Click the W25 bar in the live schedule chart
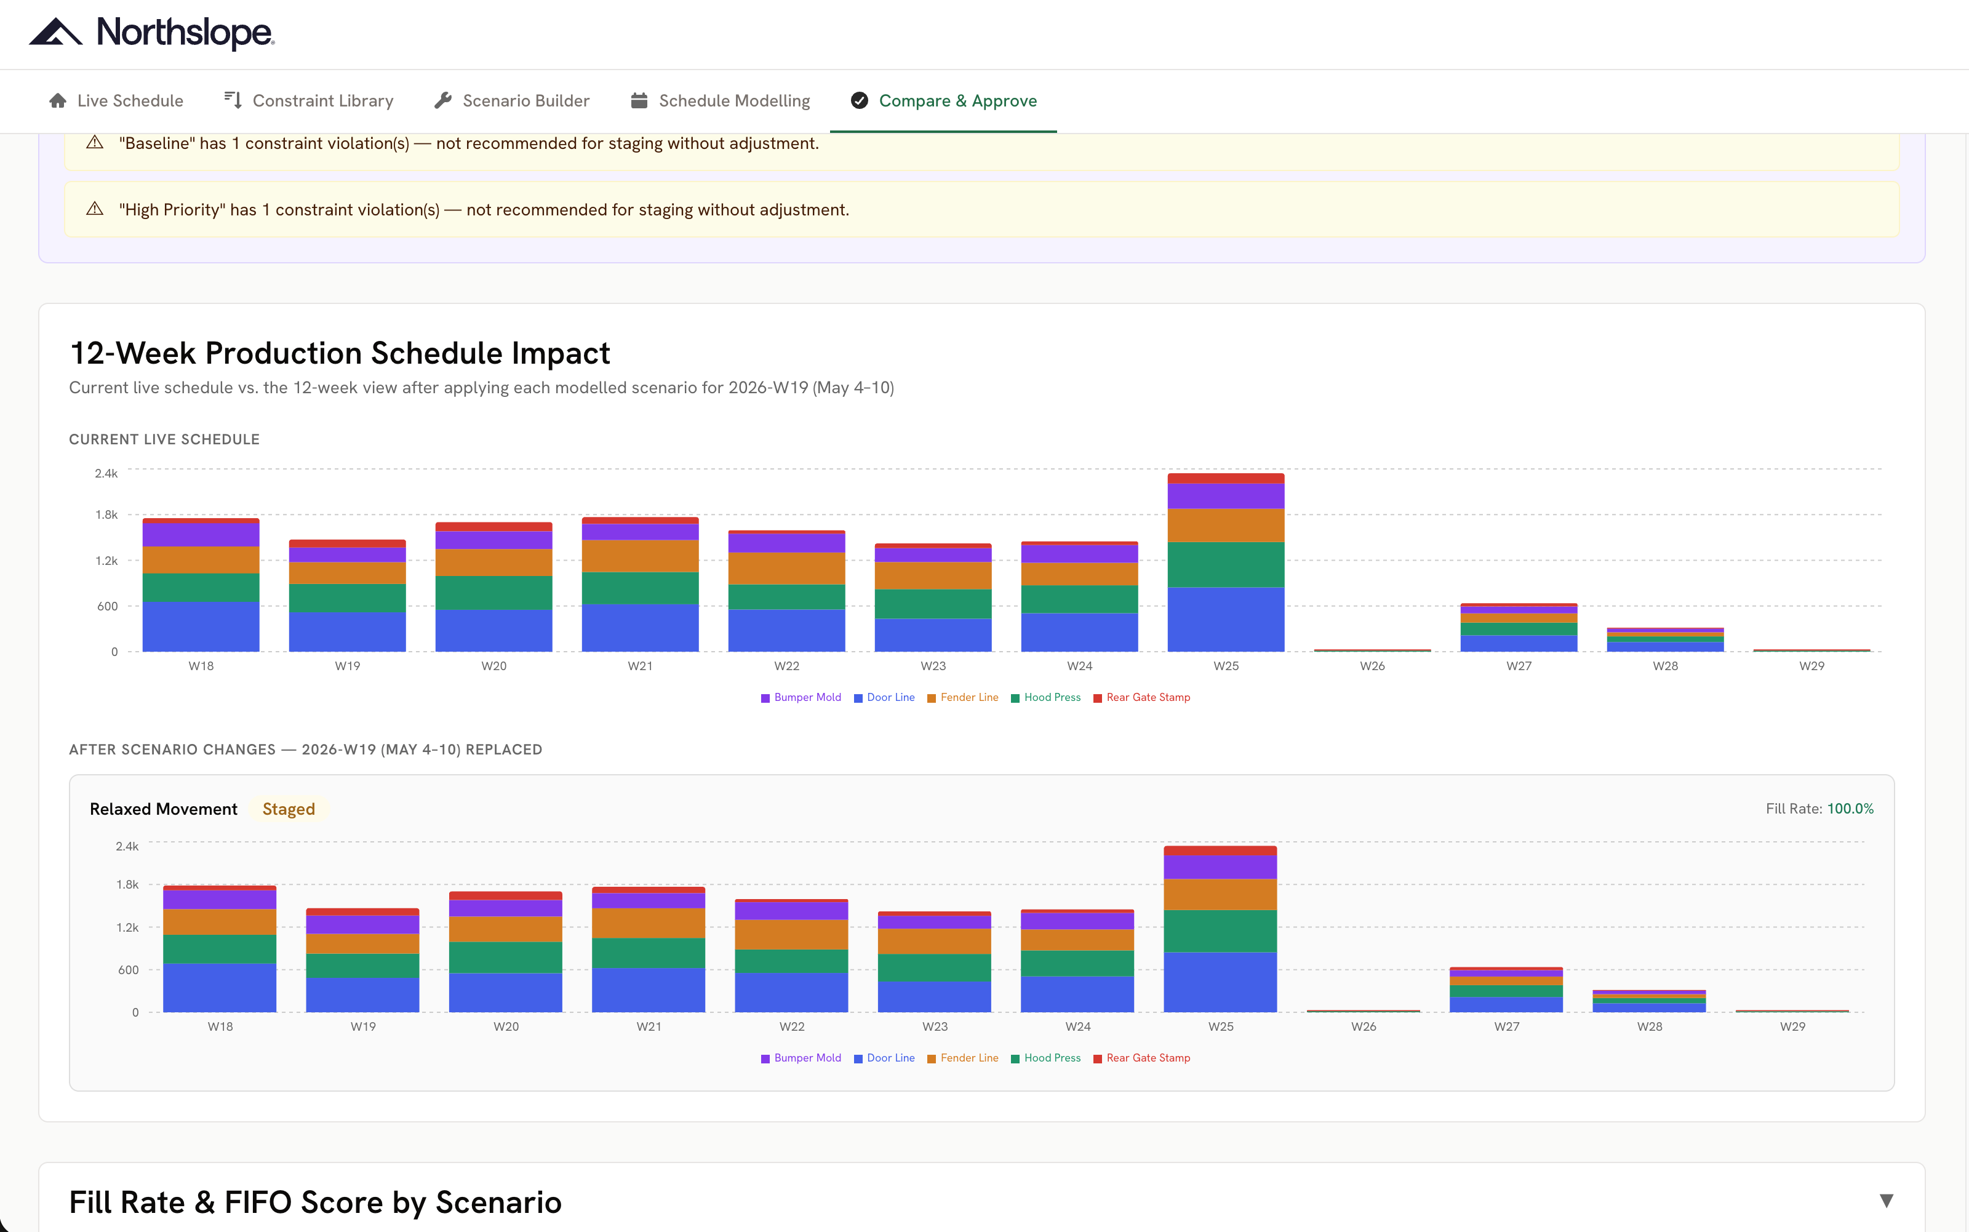Screen dimensions: 1969x1232 [x=1225, y=562]
